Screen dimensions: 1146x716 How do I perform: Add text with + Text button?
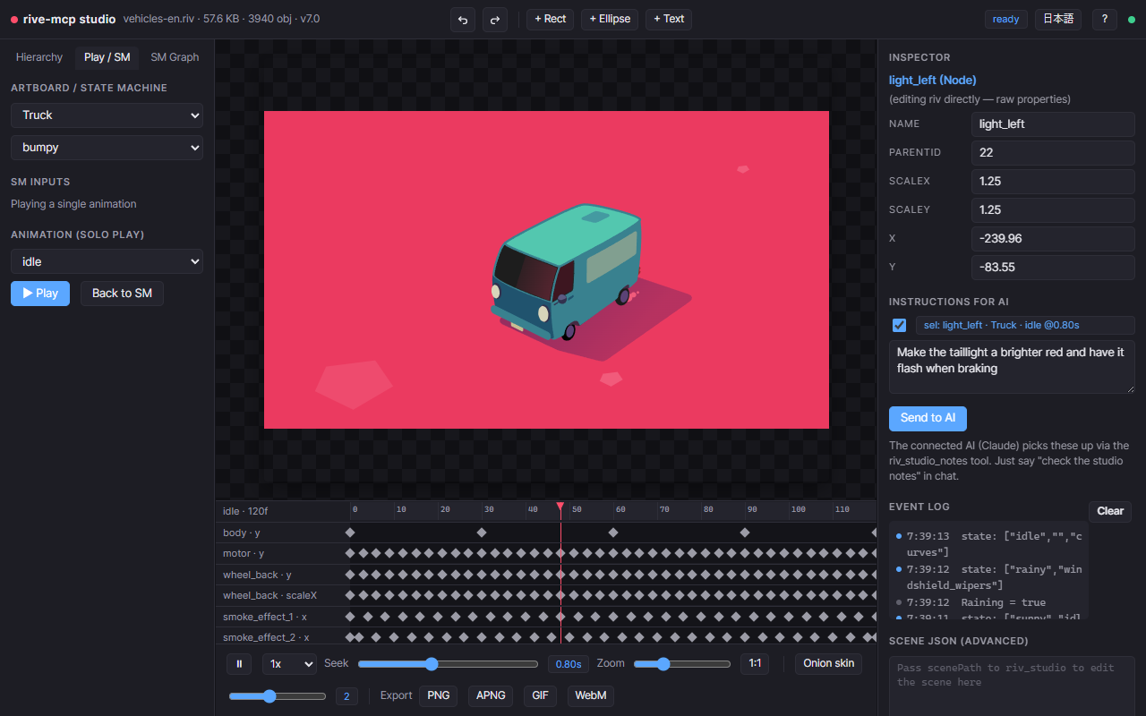tap(669, 19)
